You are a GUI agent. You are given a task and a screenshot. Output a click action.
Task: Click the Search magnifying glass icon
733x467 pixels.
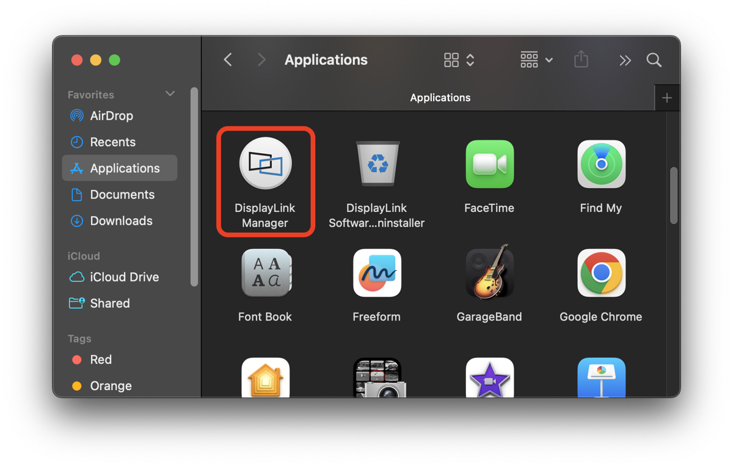[x=654, y=60]
